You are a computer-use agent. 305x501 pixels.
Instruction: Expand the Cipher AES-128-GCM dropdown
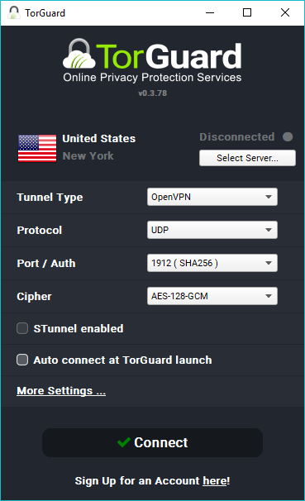pos(212,296)
